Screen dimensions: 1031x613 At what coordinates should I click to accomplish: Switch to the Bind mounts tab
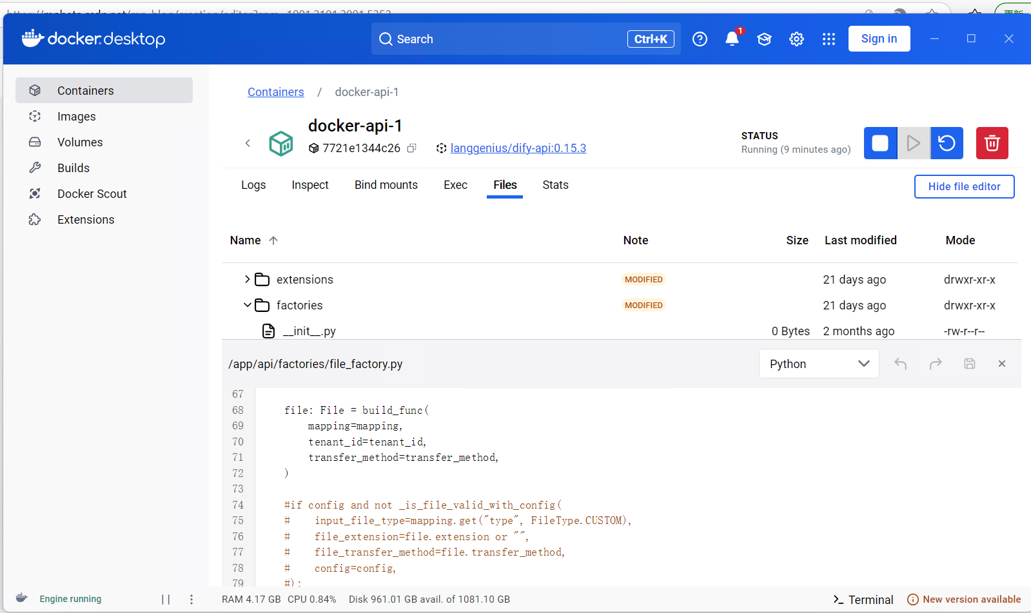pos(386,185)
